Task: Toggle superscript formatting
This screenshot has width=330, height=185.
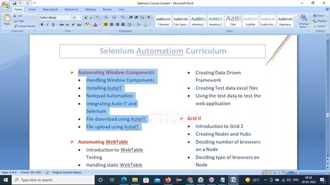Action: pyautogui.click(x=73, y=25)
